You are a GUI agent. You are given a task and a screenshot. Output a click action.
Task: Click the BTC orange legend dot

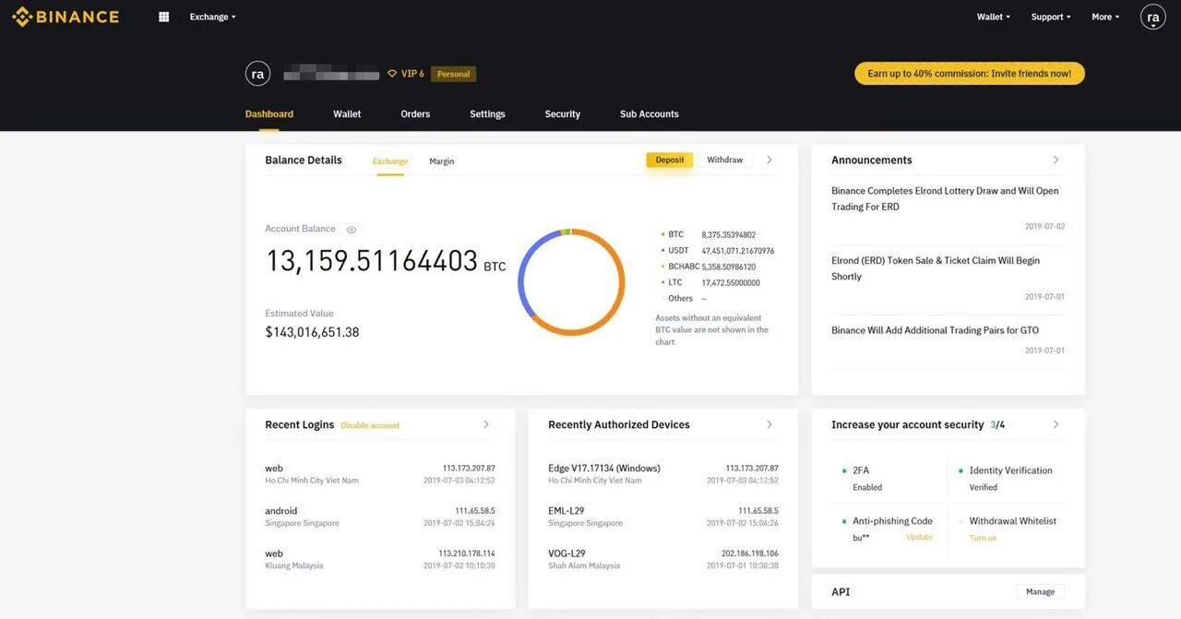point(662,234)
